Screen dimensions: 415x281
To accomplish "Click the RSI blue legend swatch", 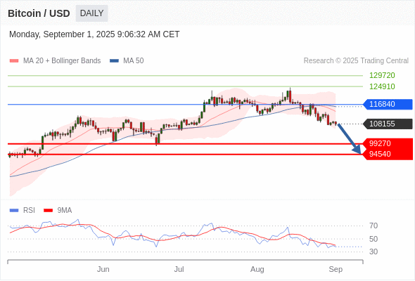I will [14, 211].
